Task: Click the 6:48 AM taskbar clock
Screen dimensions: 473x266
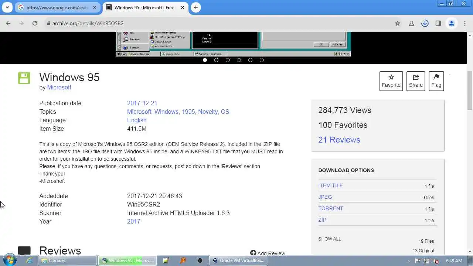Action: (454, 260)
